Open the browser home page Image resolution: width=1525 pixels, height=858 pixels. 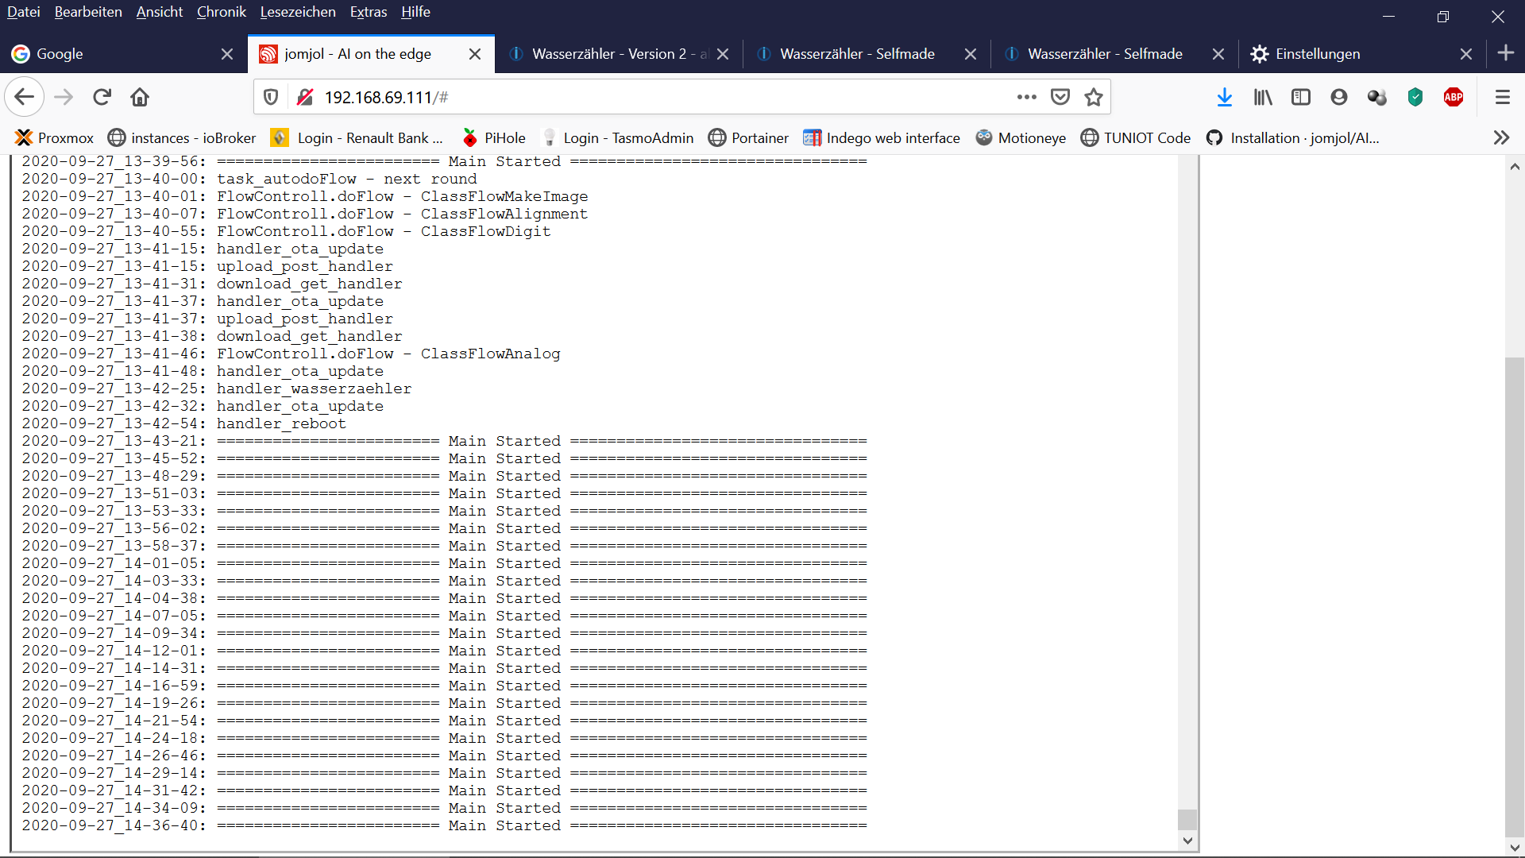(140, 97)
